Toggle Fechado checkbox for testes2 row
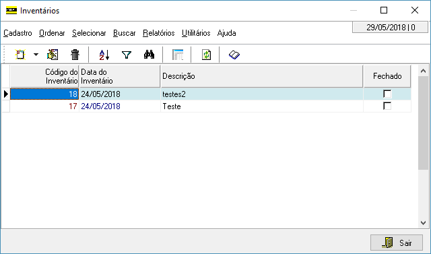The height and width of the screenshot is (254, 431). [x=387, y=94]
